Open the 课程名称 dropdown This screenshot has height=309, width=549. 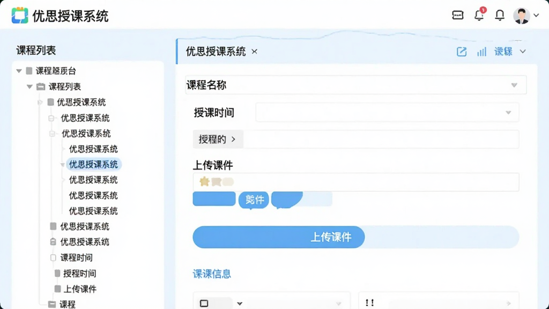click(x=356, y=85)
